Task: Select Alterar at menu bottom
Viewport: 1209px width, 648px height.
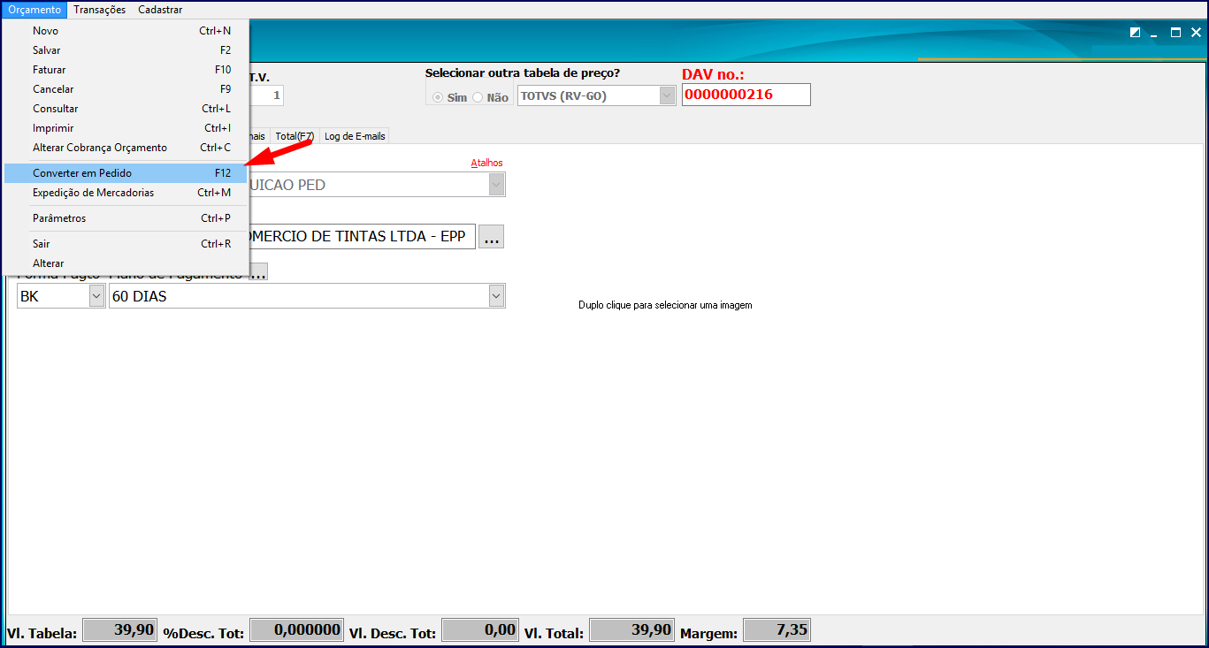Action: [126, 263]
